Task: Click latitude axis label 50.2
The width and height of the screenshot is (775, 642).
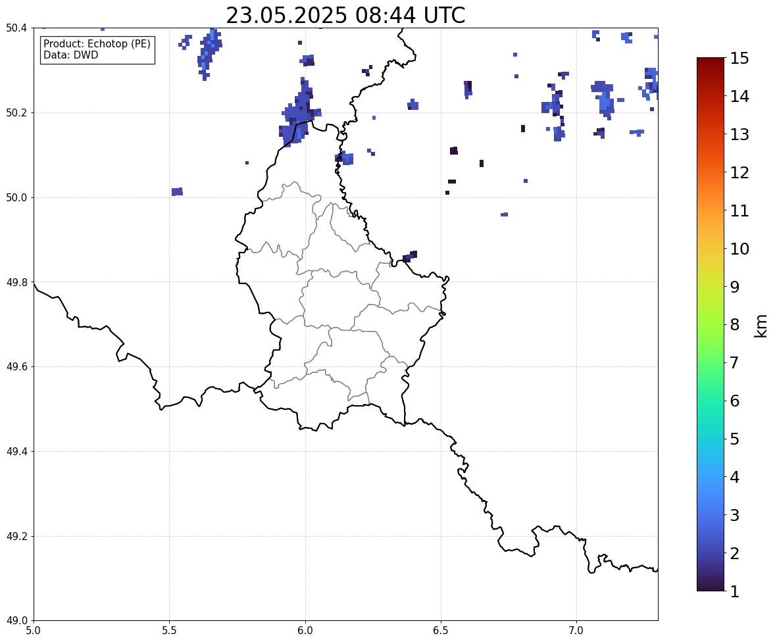Action: point(16,112)
